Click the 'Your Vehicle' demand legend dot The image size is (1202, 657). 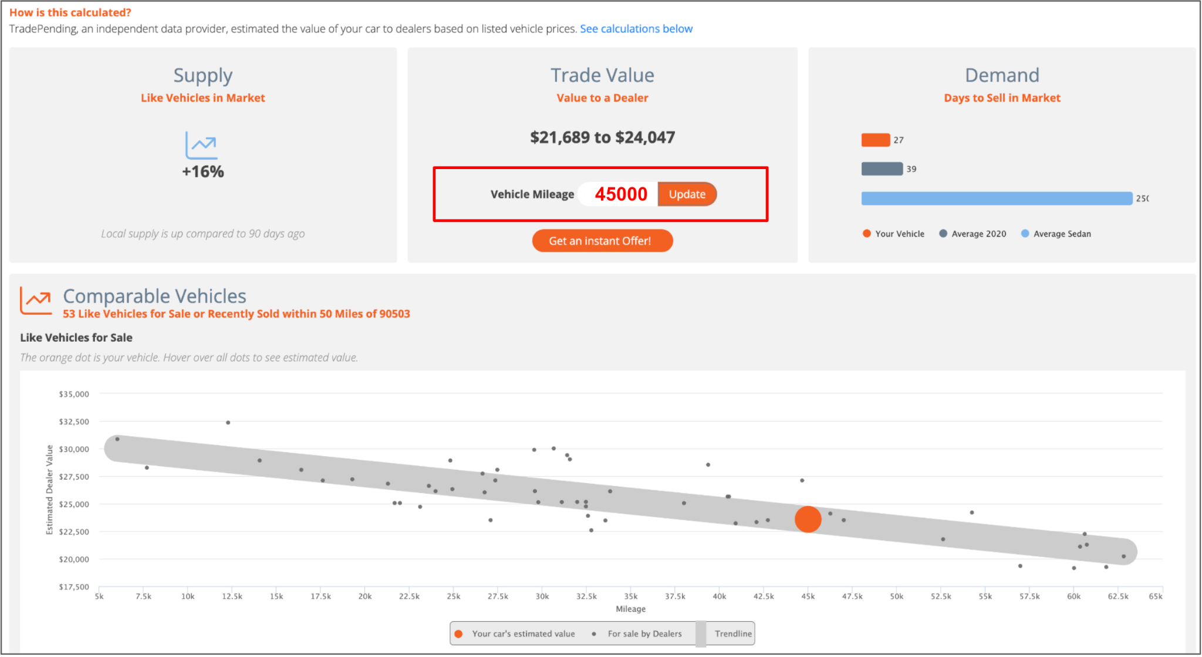tap(867, 234)
